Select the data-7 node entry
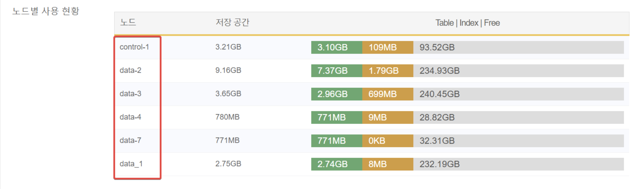 pyautogui.click(x=130, y=140)
